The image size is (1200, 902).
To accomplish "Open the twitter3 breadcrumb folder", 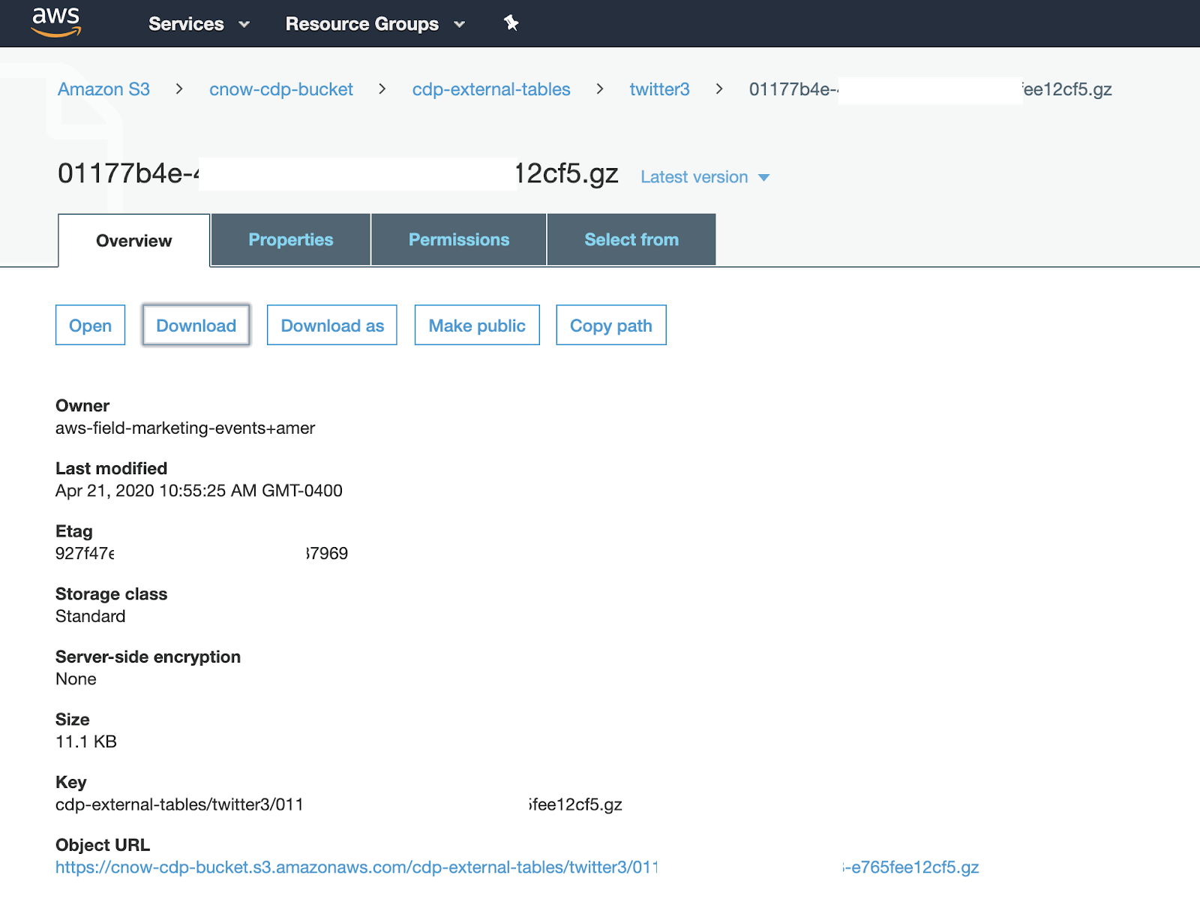I will pyautogui.click(x=659, y=89).
